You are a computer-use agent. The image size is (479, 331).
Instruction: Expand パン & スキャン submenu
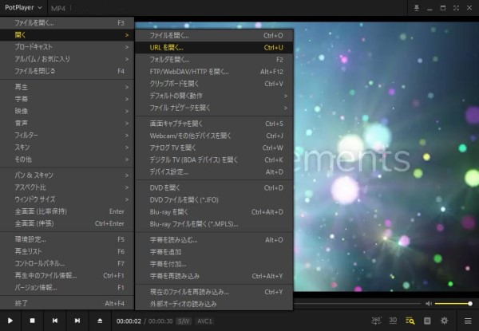(67, 175)
